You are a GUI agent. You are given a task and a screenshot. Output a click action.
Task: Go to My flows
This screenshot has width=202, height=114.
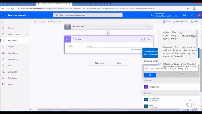pos(12,41)
